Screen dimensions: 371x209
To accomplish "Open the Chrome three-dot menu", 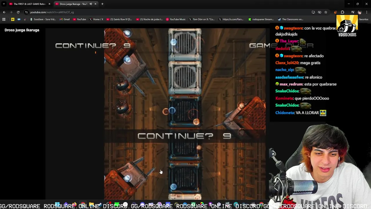I will [367, 12].
